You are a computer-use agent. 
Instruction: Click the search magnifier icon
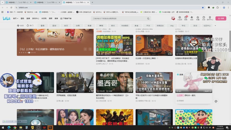click(148, 18)
